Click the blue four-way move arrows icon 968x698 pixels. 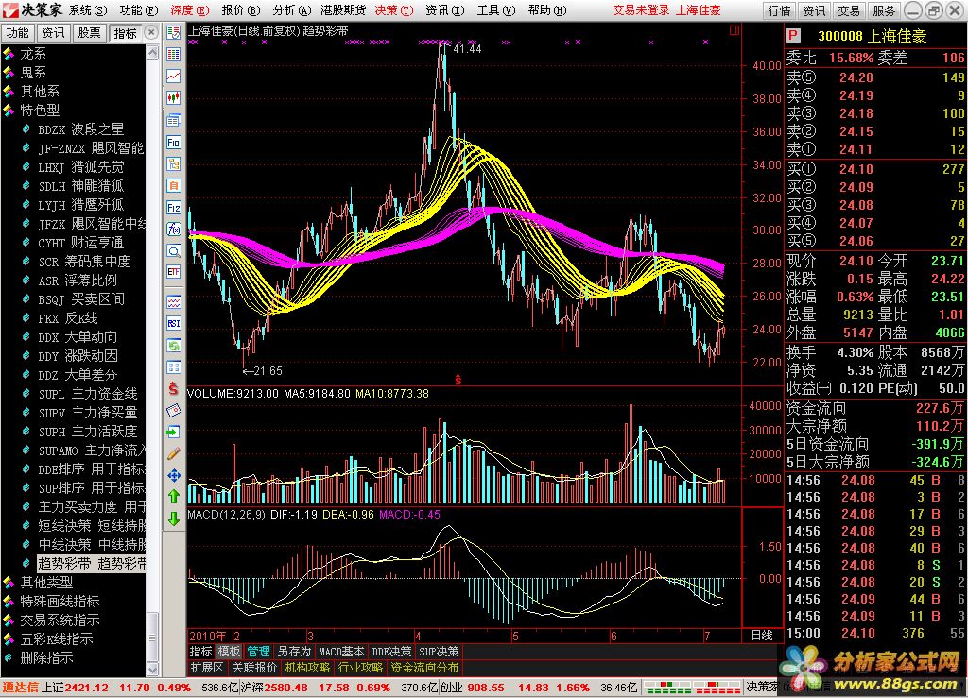click(174, 475)
